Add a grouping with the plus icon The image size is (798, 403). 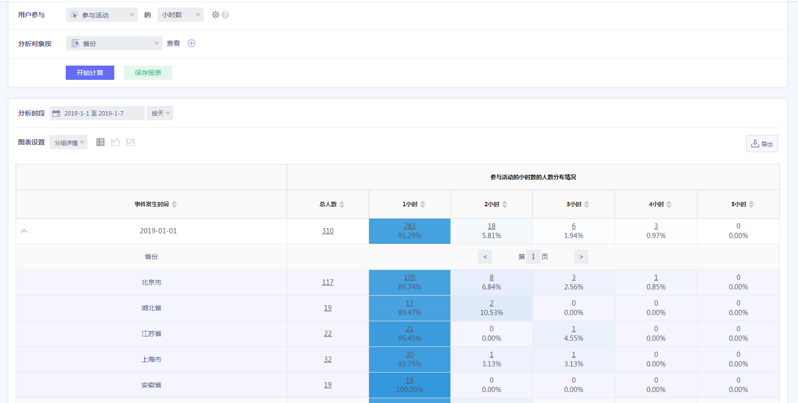pyautogui.click(x=191, y=43)
